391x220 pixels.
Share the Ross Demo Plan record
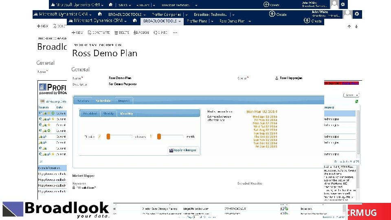pos(160,33)
